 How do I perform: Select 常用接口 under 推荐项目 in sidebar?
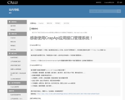pos(13,30)
